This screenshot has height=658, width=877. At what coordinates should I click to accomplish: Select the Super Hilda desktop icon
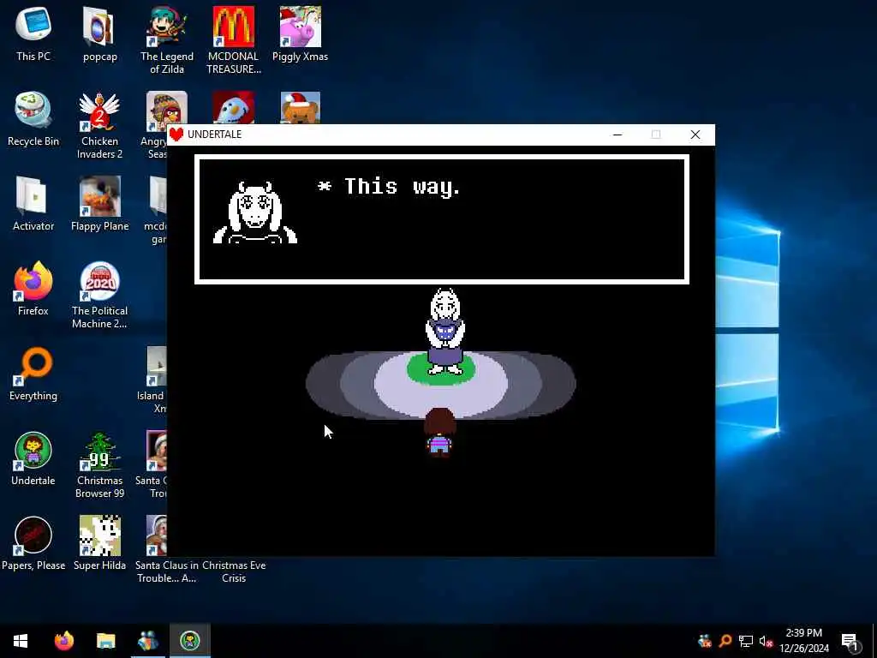(99, 544)
